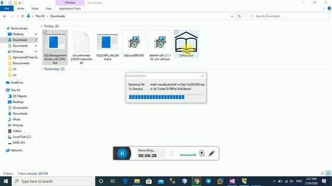This screenshot has width=332, height=186.
Task: Click the extraction progress bar
Action: (166, 97)
